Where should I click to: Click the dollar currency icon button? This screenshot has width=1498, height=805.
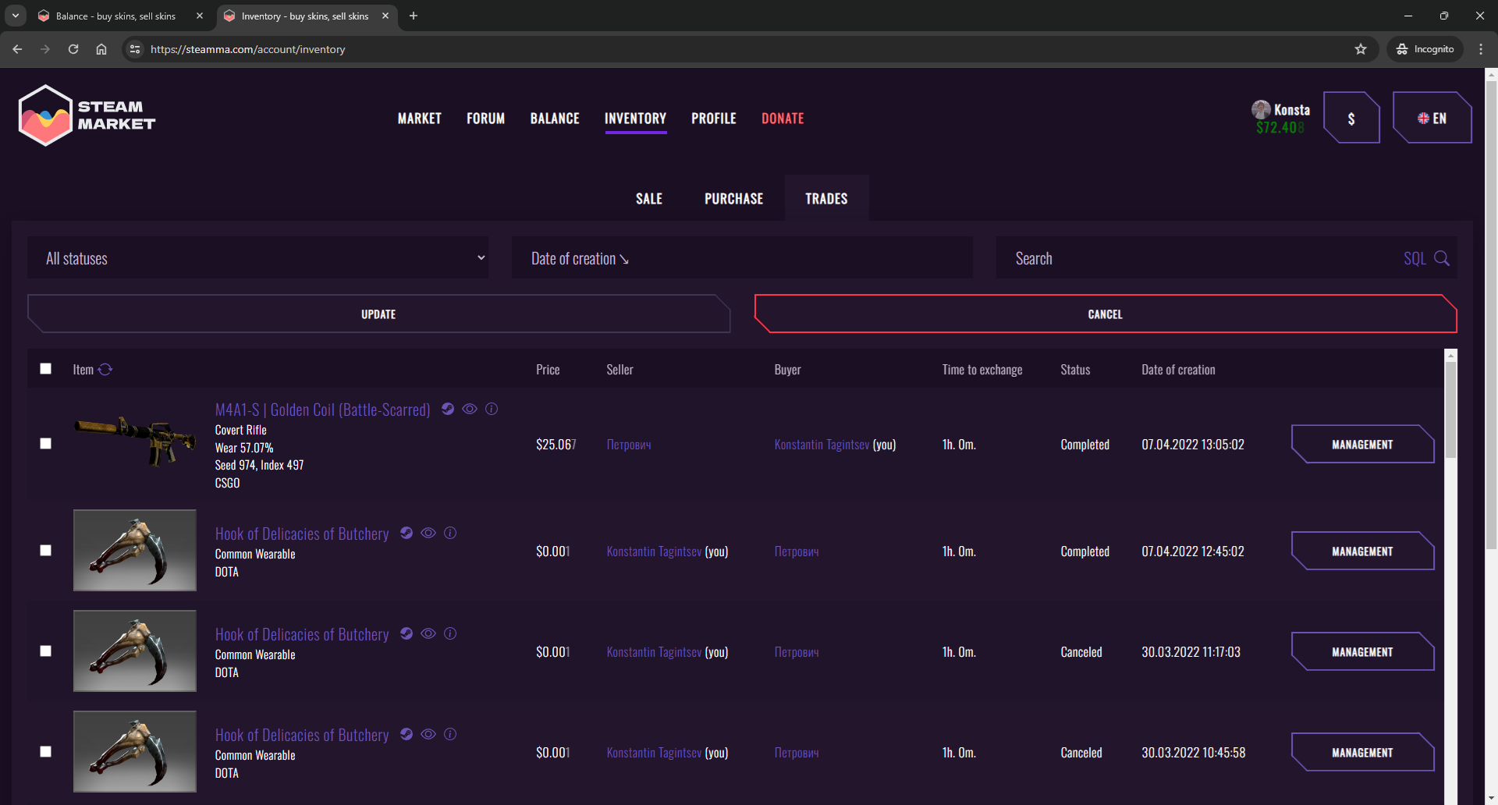(x=1351, y=119)
